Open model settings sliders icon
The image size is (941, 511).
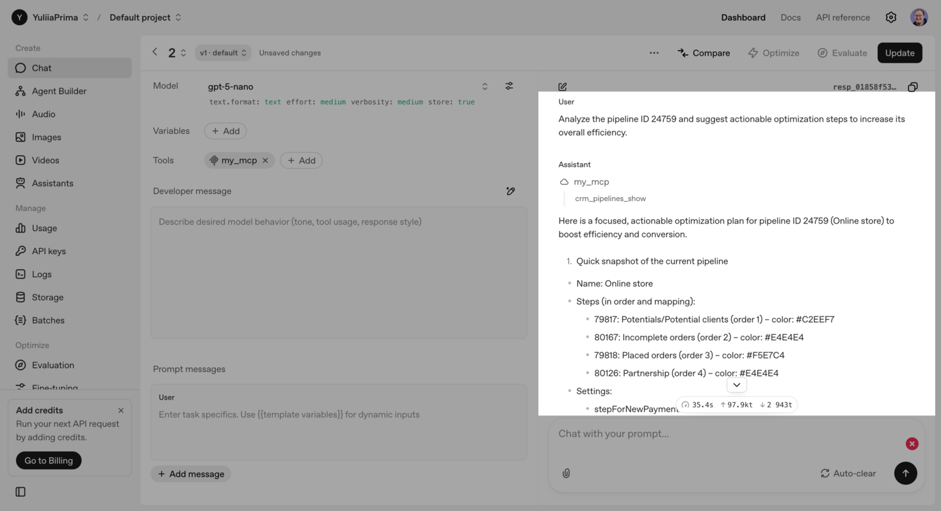point(509,86)
